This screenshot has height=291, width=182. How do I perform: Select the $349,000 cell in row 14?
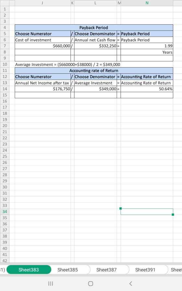tap(96, 89)
